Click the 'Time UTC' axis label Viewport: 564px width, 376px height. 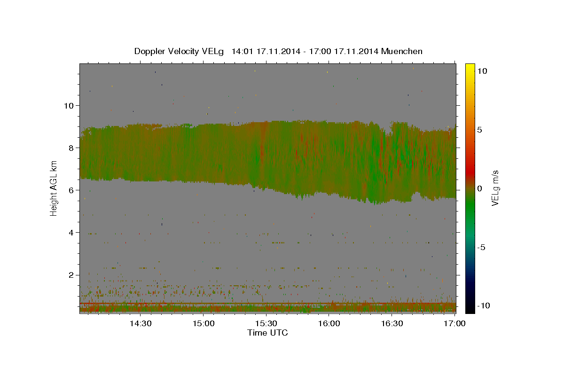267,333
